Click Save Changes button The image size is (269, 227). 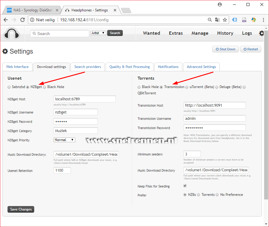21,209
